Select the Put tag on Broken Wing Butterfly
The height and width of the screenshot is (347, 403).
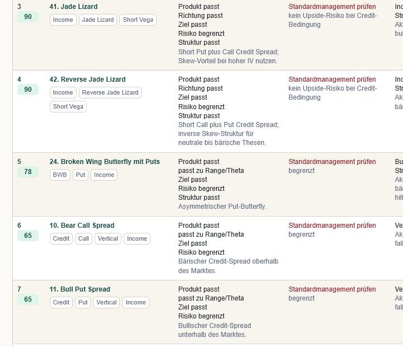pyautogui.click(x=81, y=175)
